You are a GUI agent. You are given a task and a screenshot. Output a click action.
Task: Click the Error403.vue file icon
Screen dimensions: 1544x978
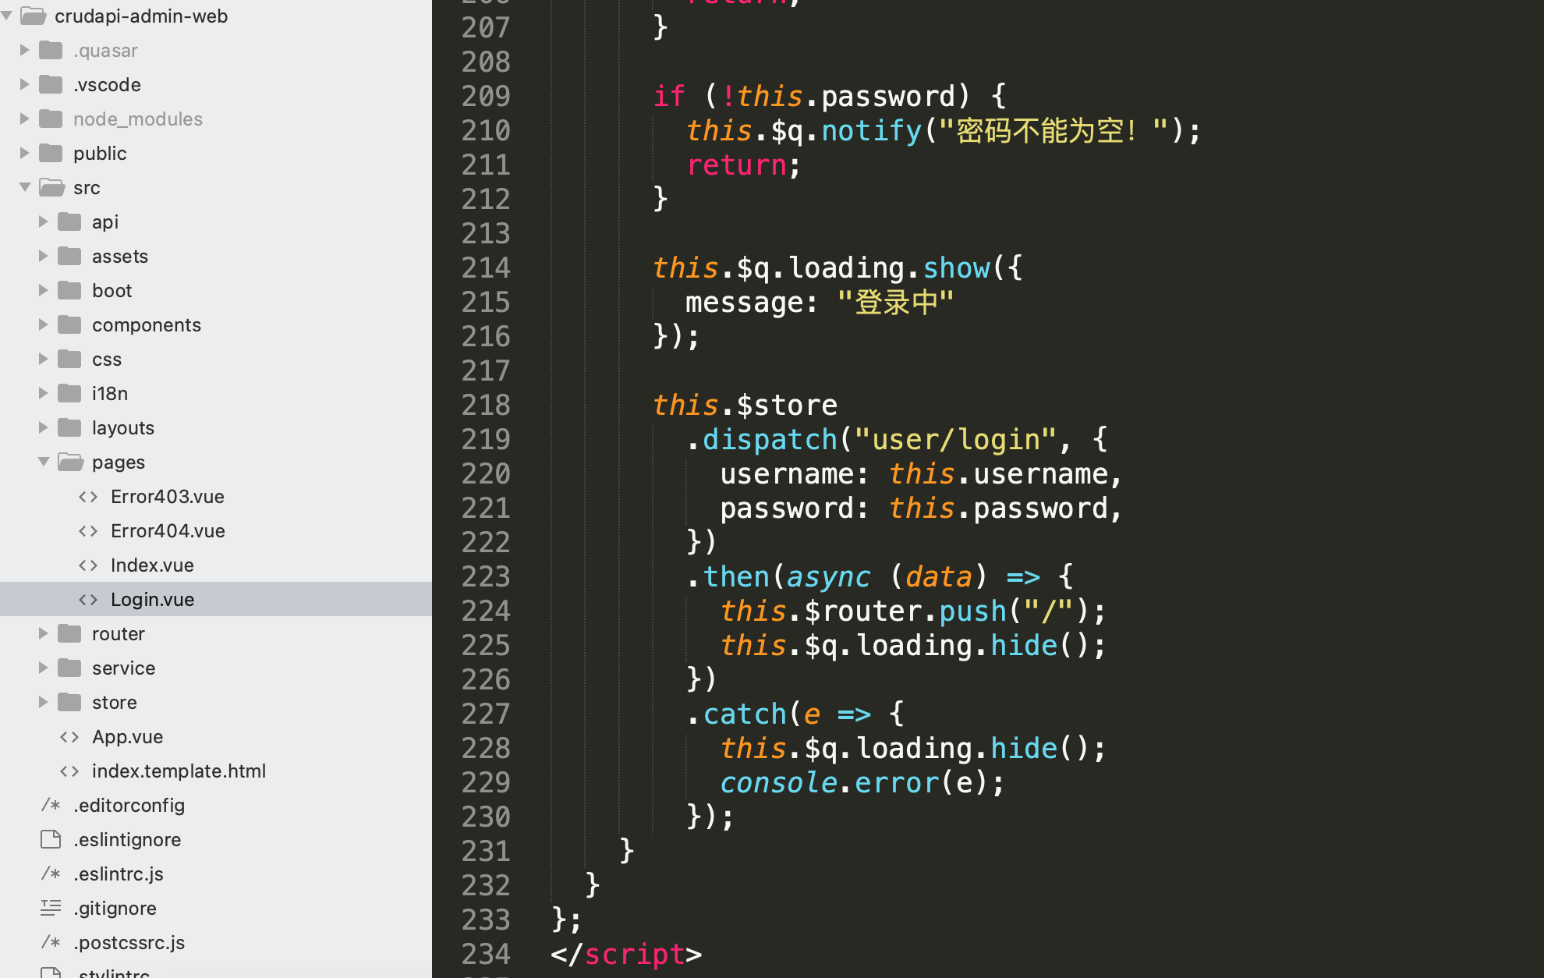89,495
